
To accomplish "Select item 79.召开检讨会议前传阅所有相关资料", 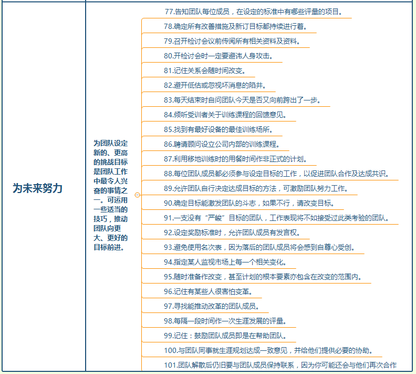I will pyautogui.click(x=232, y=41).
